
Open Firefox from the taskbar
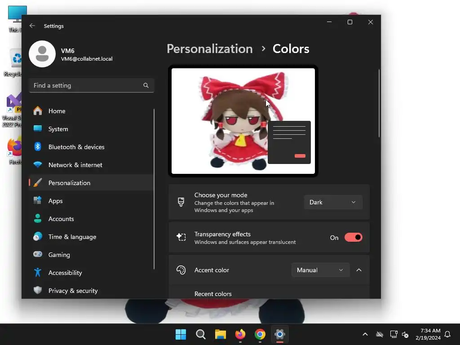(240, 334)
